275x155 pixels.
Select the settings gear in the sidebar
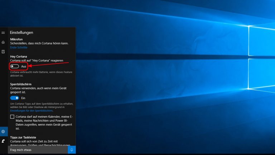[x=3, y=131]
